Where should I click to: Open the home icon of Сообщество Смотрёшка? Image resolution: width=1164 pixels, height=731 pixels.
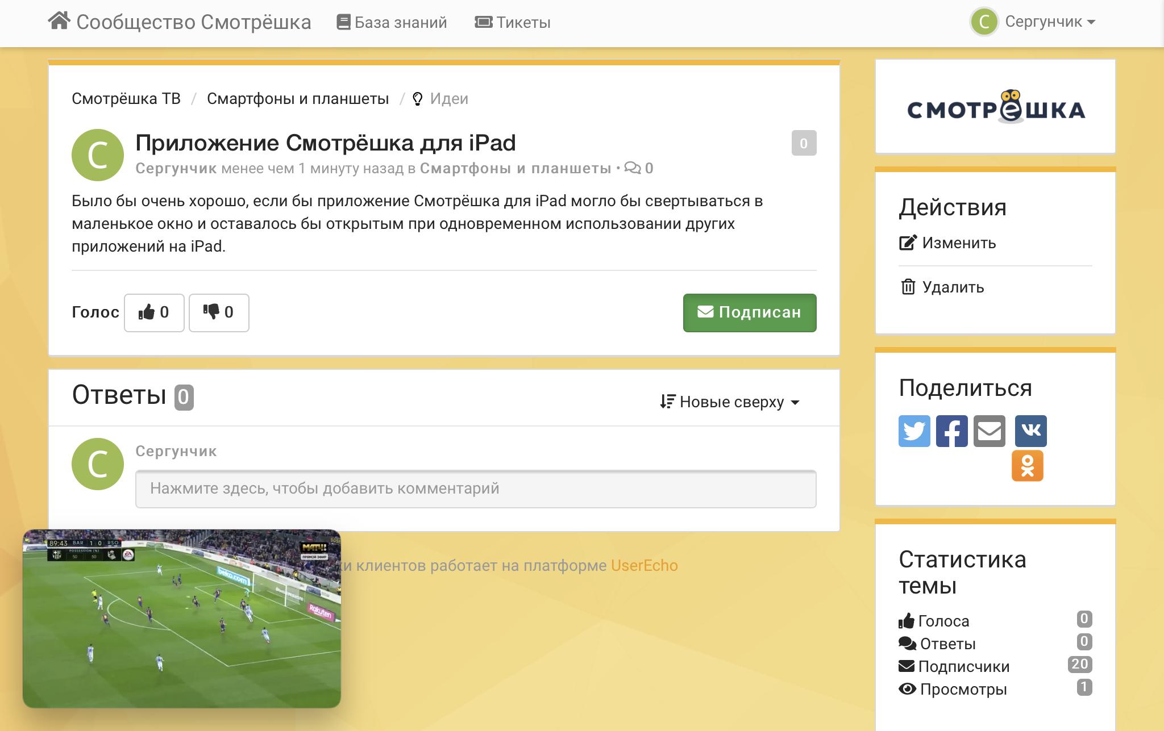[59, 21]
